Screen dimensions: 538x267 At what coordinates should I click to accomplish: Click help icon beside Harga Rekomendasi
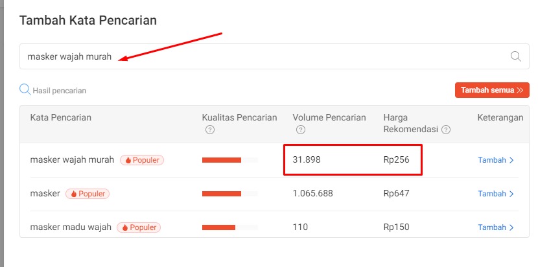pyautogui.click(x=446, y=130)
